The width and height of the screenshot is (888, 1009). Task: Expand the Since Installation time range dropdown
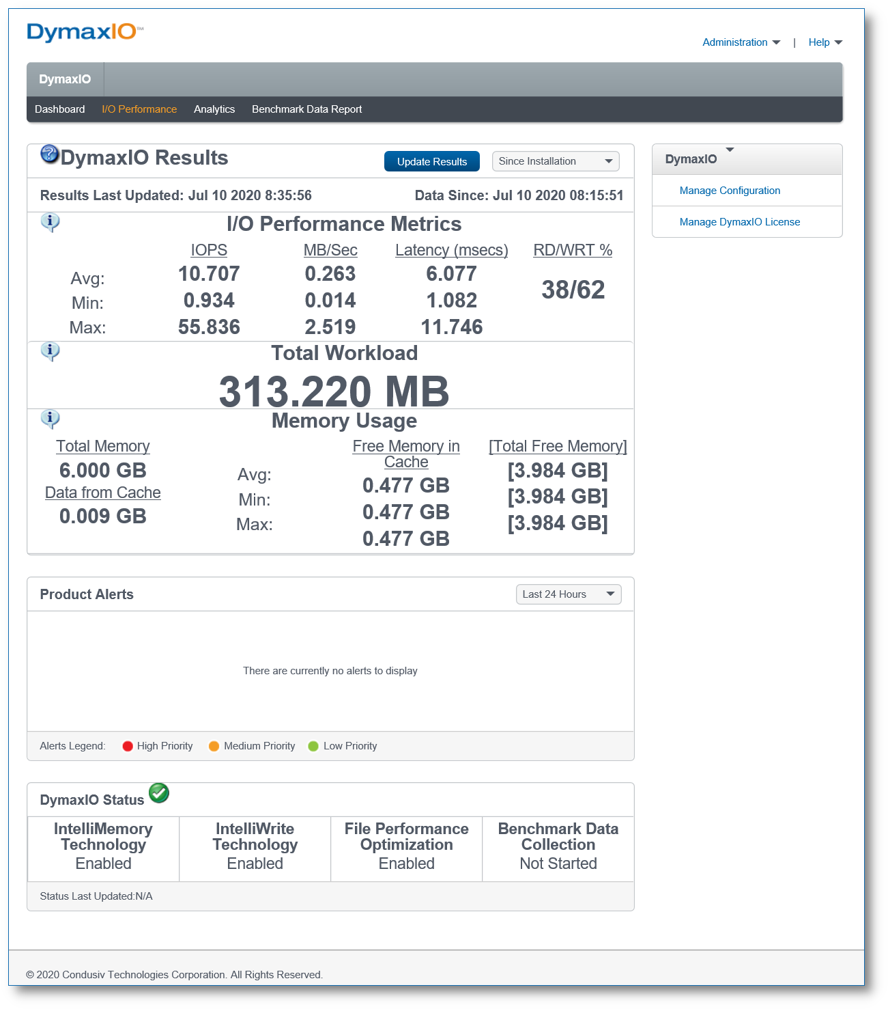556,161
